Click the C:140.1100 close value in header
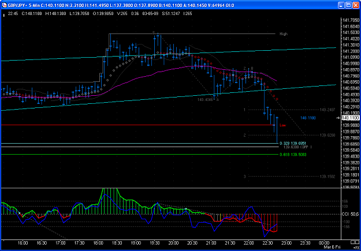 [x=32, y=14]
